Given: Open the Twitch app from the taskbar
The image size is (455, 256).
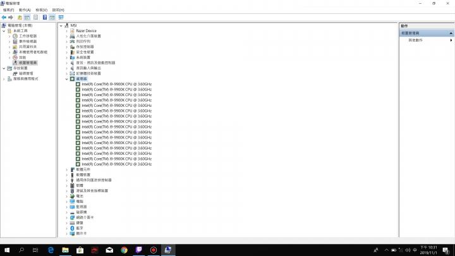Looking at the screenshot, I should (138, 250).
